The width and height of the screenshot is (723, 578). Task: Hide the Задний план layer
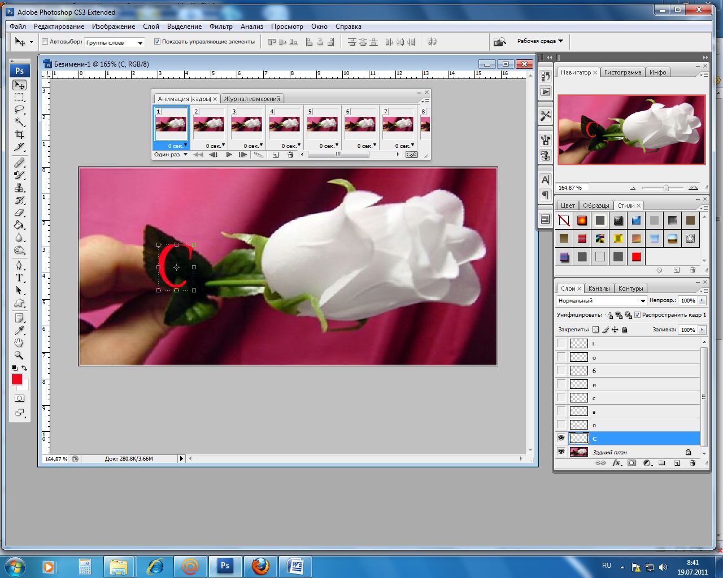pyautogui.click(x=561, y=452)
